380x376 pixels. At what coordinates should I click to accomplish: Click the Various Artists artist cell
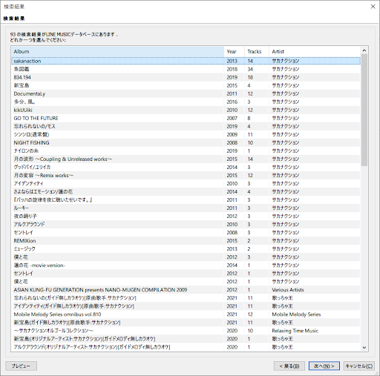click(x=288, y=290)
